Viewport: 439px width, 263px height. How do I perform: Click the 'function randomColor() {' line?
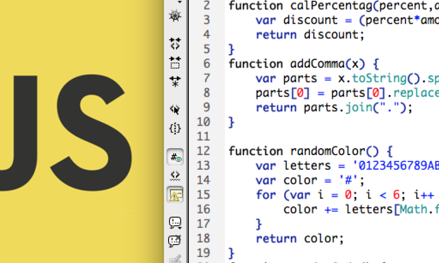pos(311,151)
